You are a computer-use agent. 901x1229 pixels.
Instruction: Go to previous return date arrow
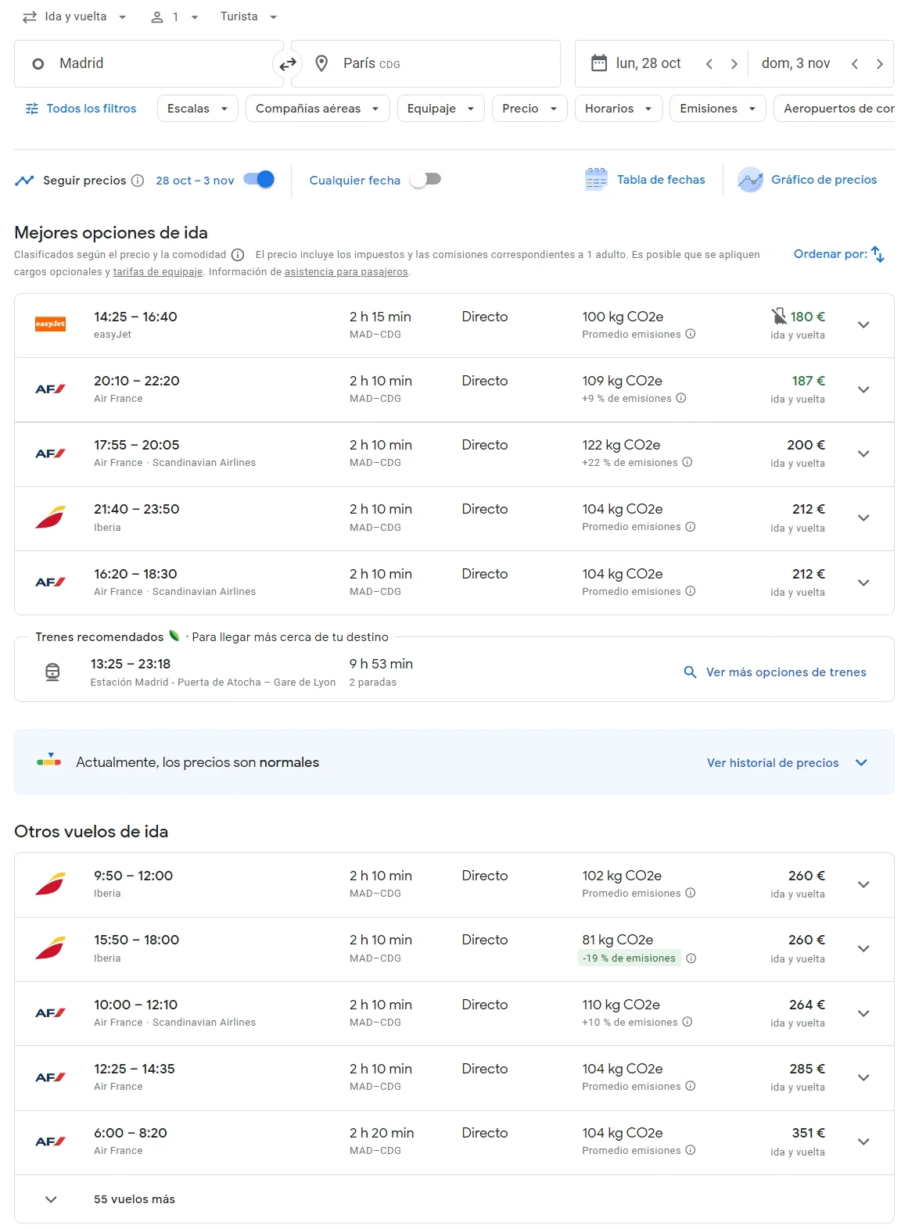pos(855,64)
